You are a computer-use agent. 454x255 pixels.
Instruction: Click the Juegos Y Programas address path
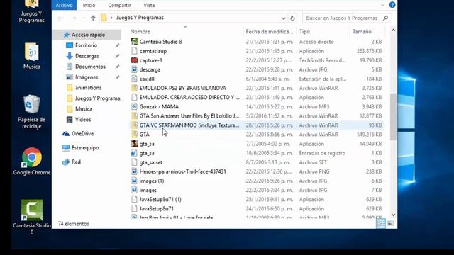click(140, 18)
